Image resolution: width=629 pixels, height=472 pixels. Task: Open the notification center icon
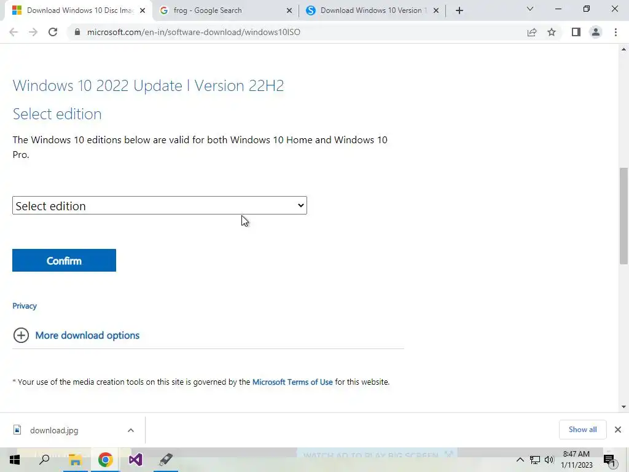609,460
